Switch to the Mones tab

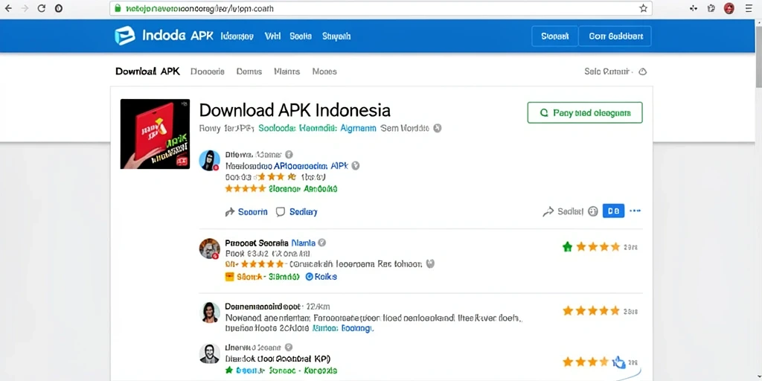[x=324, y=71]
